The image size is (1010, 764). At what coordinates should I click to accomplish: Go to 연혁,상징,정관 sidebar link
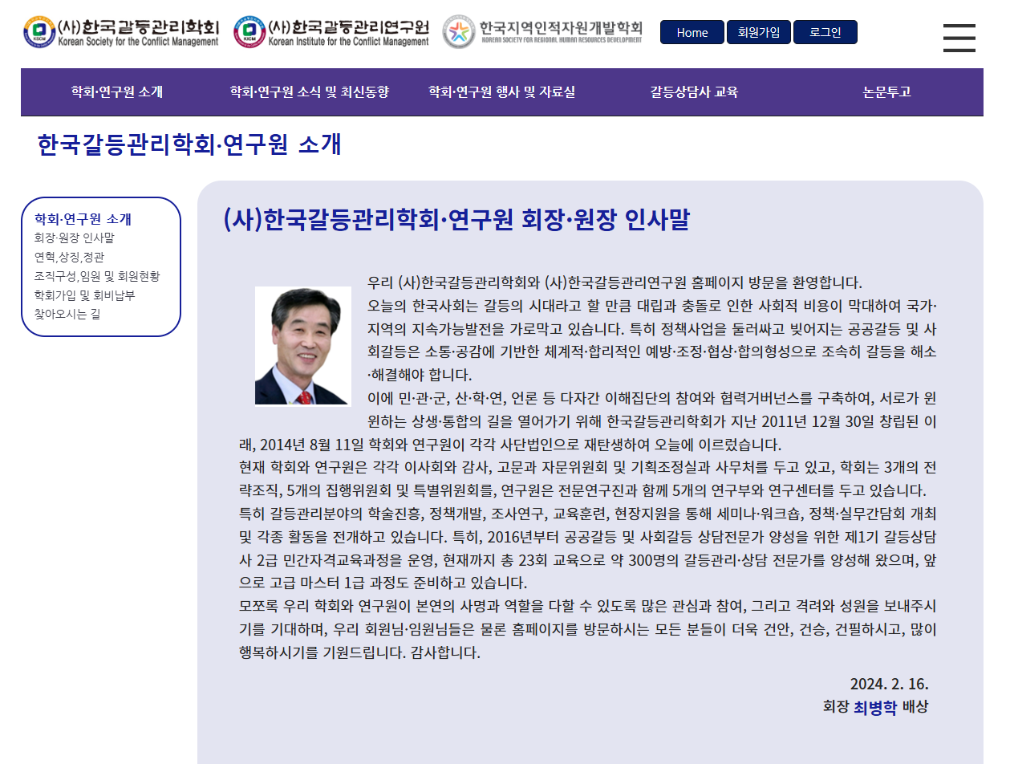[69, 257]
